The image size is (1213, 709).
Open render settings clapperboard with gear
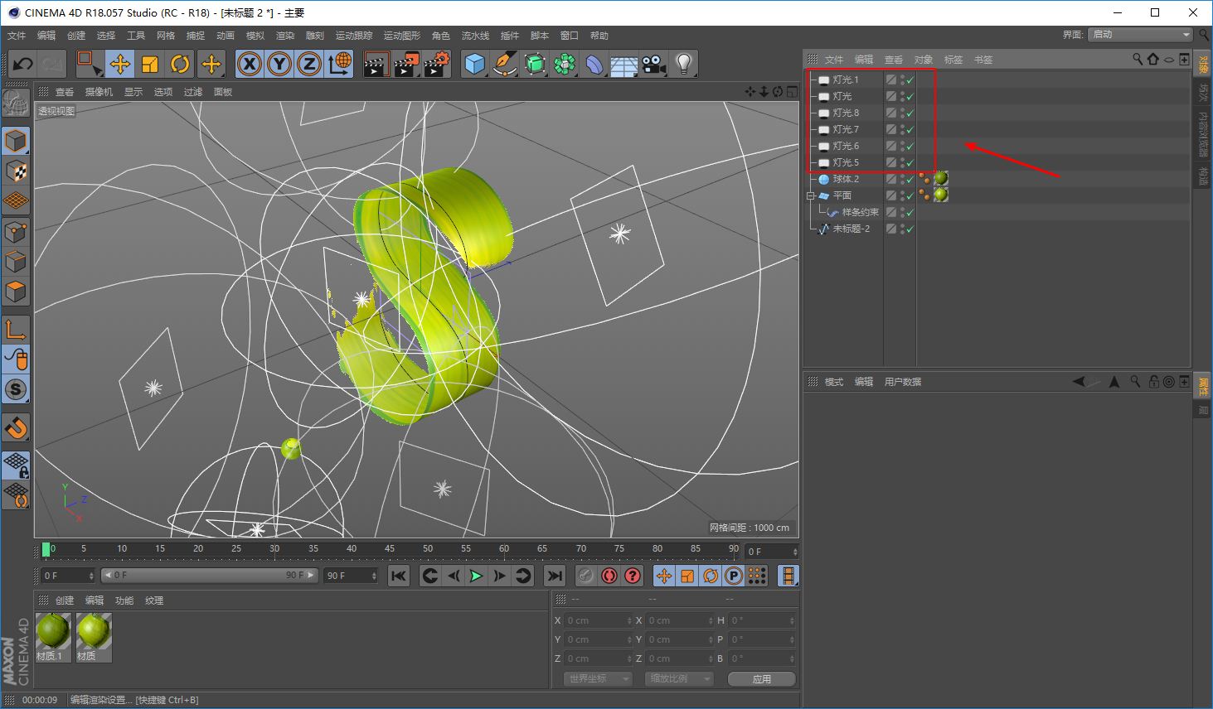437,64
